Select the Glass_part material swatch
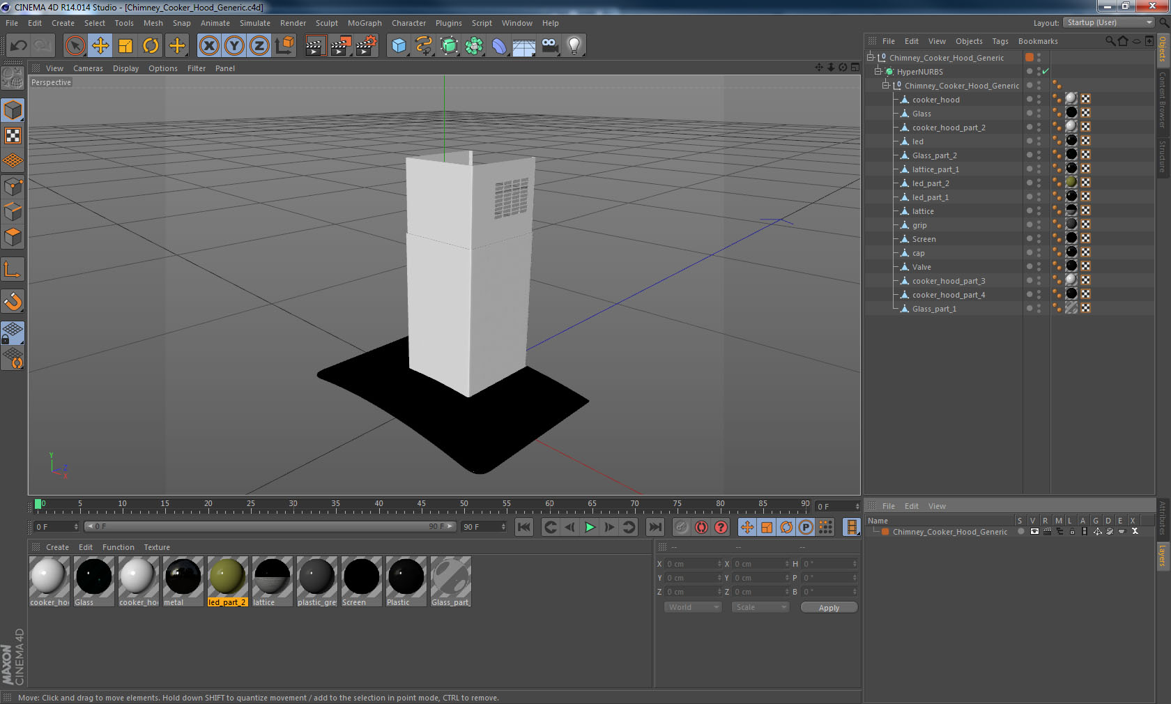 [x=450, y=581]
